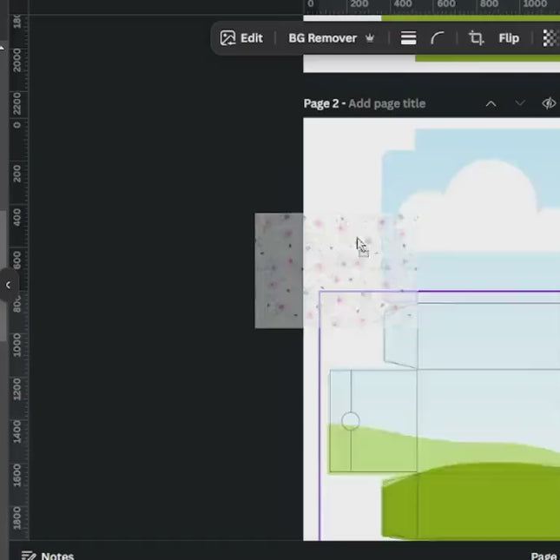Click the Page label in the bottom bar
560x560 pixels.
point(544,556)
